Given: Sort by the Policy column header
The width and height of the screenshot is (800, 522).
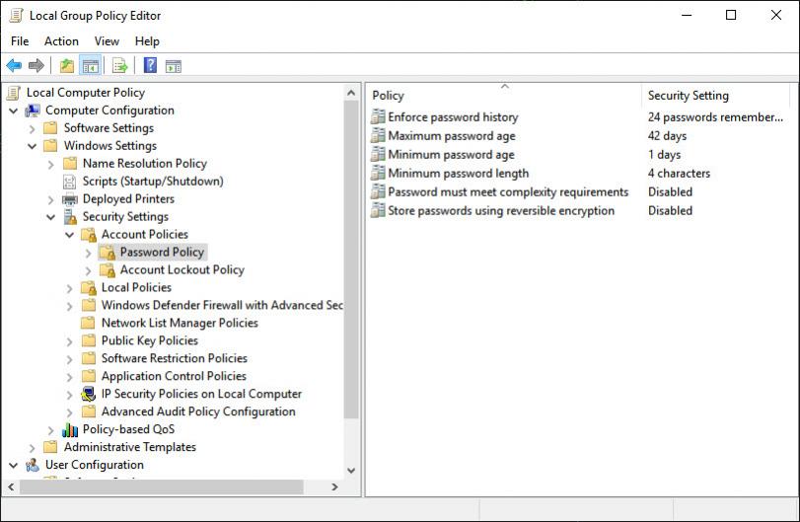Looking at the screenshot, I should pos(503,95).
